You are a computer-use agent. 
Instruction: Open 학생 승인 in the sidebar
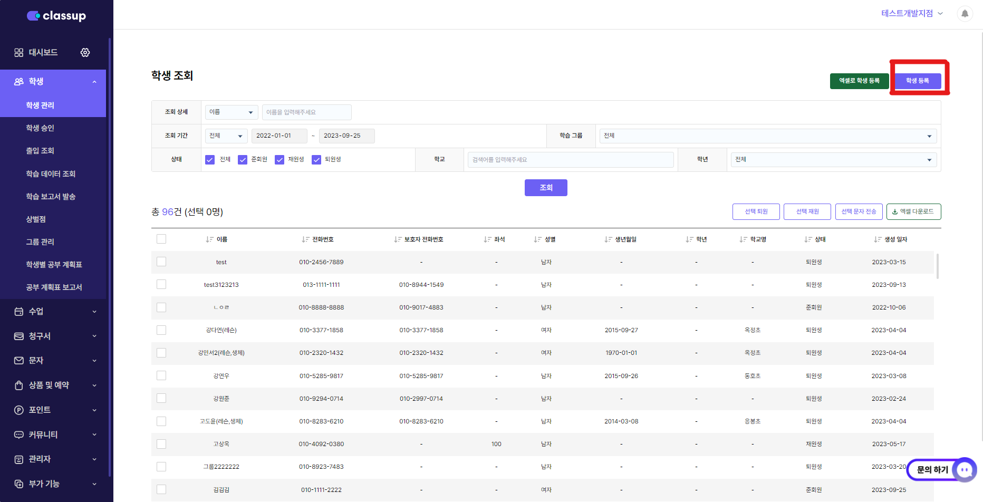click(x=40, y=128)
